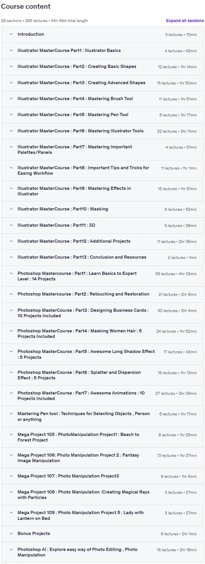Click the '27 lectures • 3hr 28min' text

pyautogui.click(x=176, y=393)
